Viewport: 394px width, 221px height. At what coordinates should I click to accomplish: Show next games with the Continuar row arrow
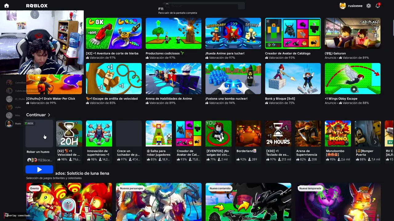(x=375, y=142)
